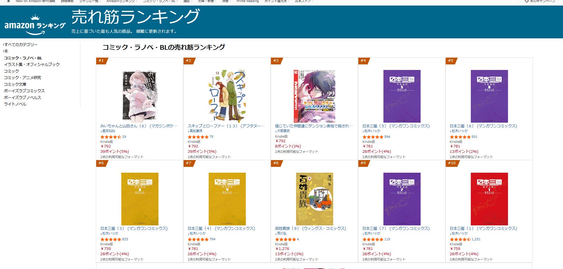Open the Prime Reading menu item

click(247, 1)
